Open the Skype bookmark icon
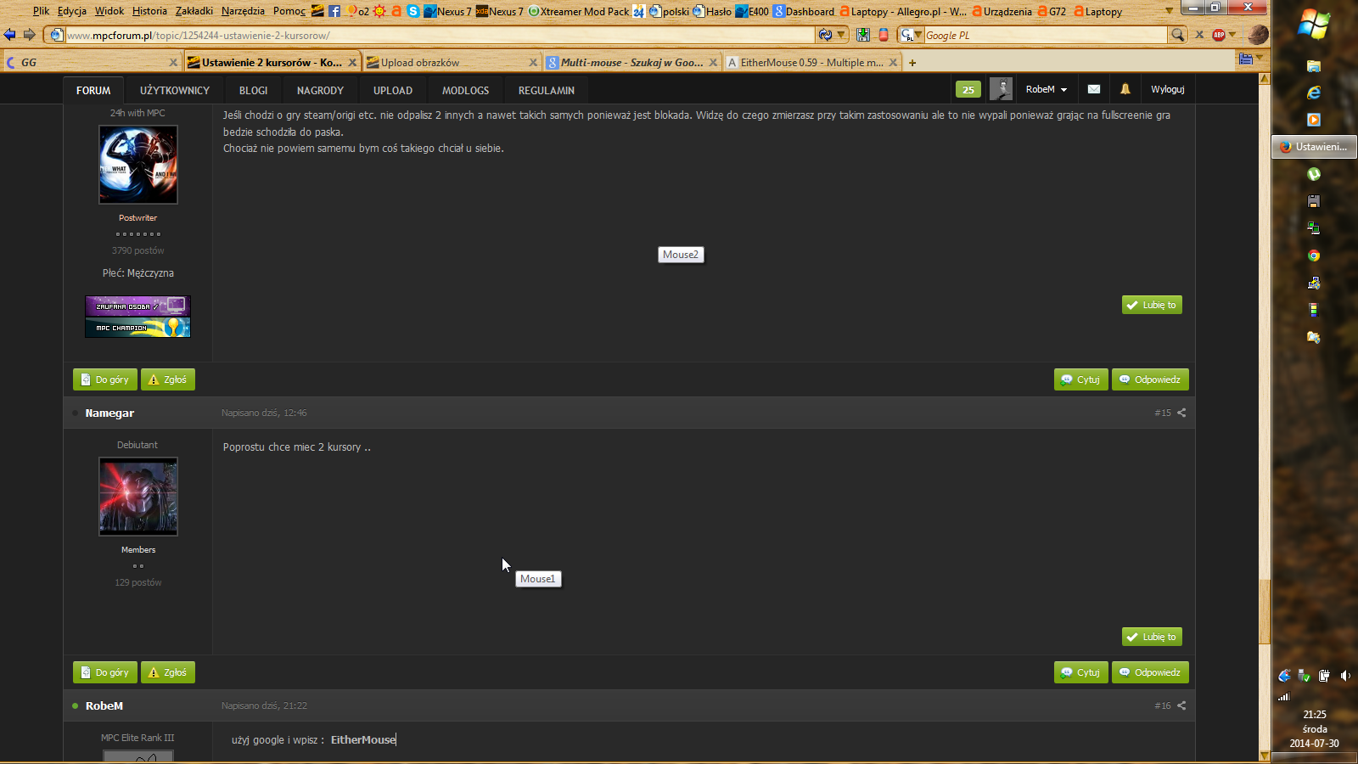Viewport: 1358px width, 764px height. (413, 11)
